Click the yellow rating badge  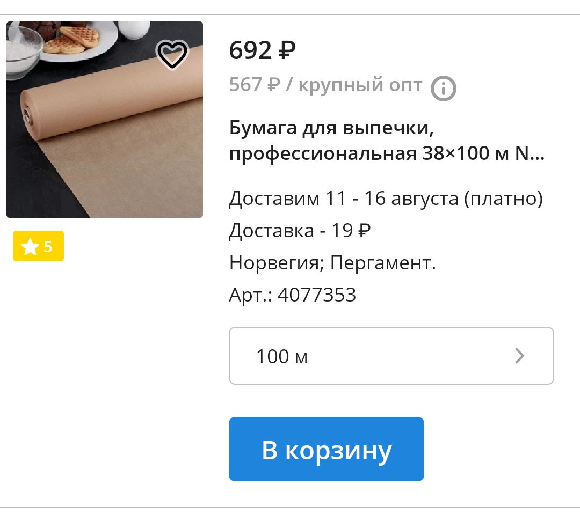pyautogui.click(x=39, y=246)
